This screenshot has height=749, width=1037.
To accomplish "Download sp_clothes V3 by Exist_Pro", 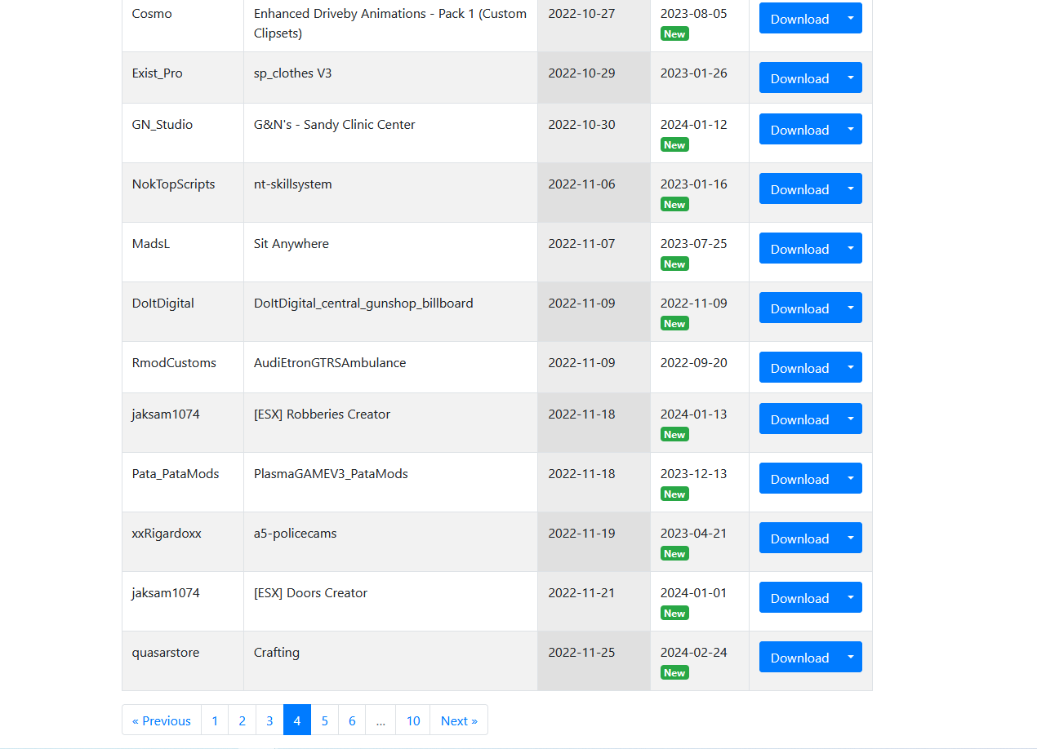I will tap(799, 78).
